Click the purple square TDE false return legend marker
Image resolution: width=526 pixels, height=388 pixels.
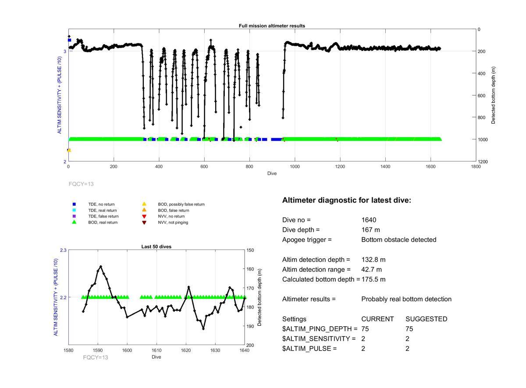coord(74,216)
